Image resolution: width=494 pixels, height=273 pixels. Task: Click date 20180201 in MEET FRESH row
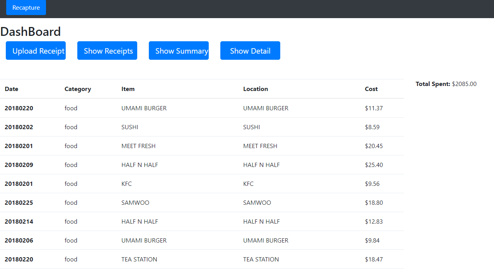[x=19, y=146]
